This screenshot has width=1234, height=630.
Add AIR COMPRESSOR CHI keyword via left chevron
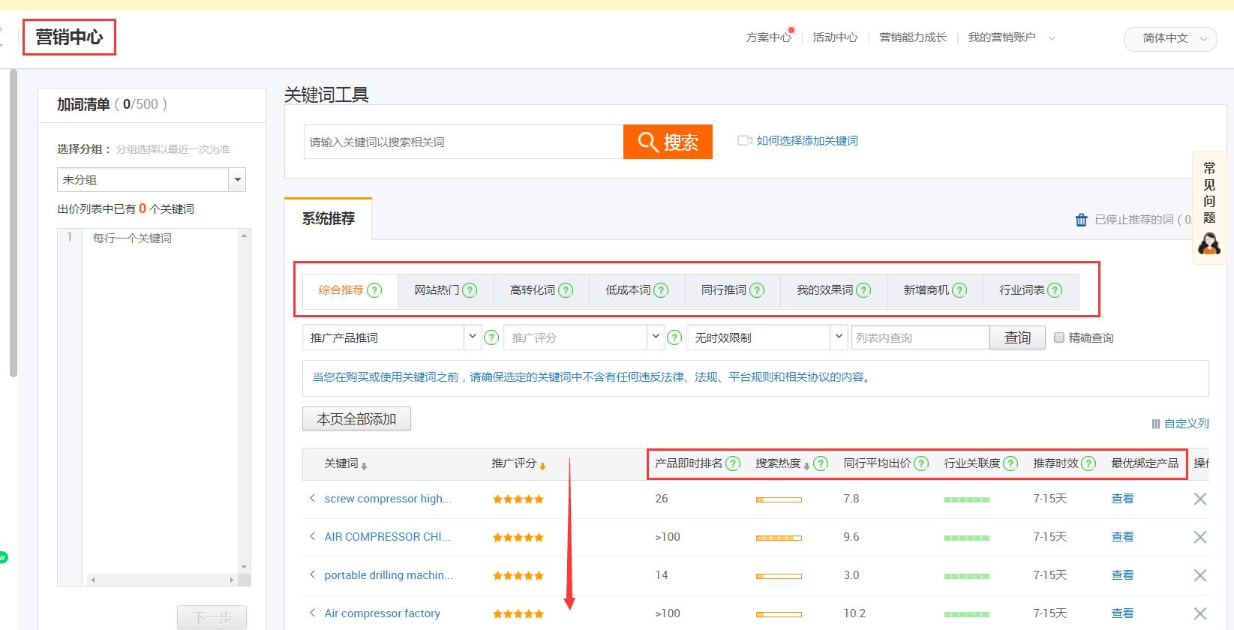click(x=312, y=536)
